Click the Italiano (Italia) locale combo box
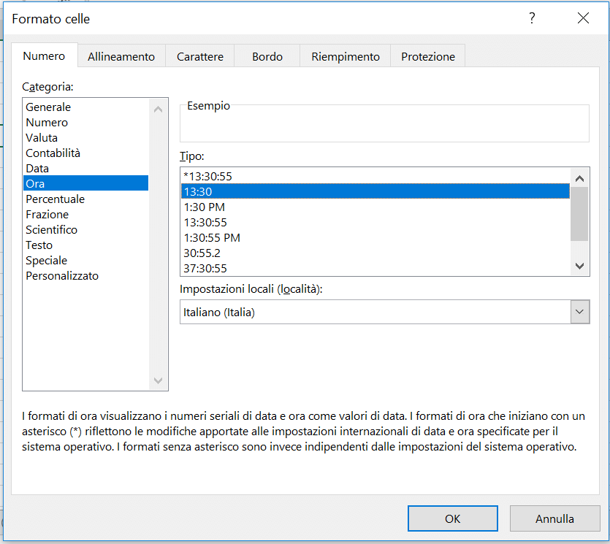The width and height of the screenshot is (610, 544). 384,312
